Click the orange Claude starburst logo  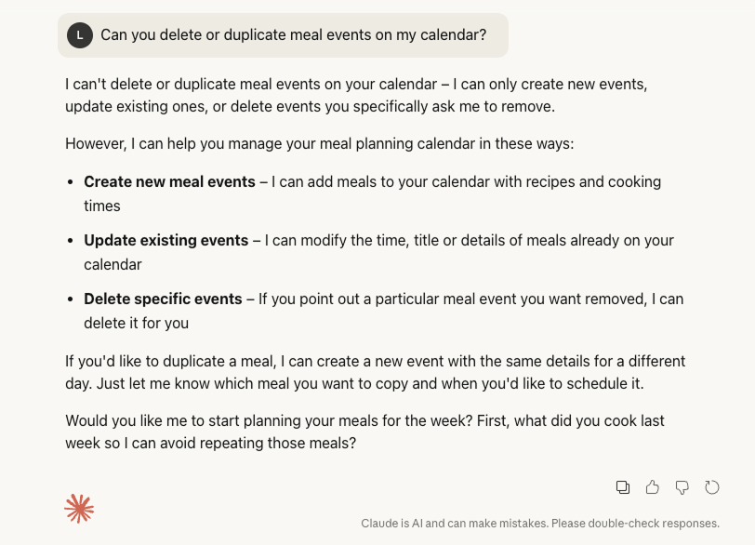point(79,508)
